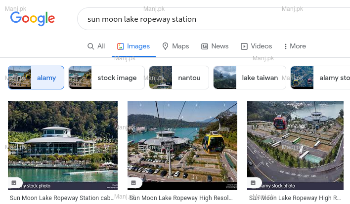Click the Maps pin icon
This screenshot has width=350, height=204.
pyautogui.click(x=165, y=46)
